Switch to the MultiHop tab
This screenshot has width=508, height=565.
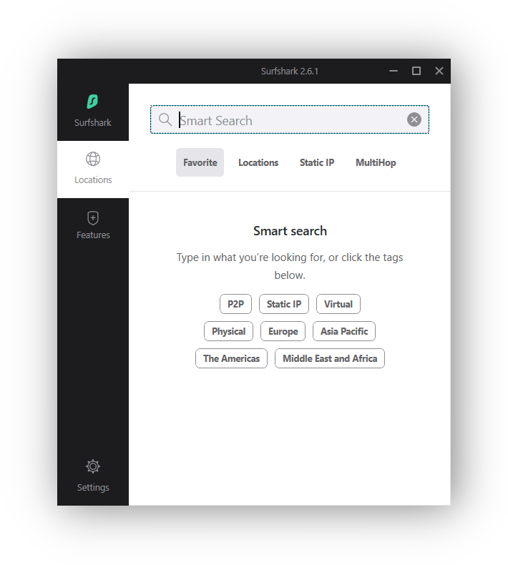(376, 162)
